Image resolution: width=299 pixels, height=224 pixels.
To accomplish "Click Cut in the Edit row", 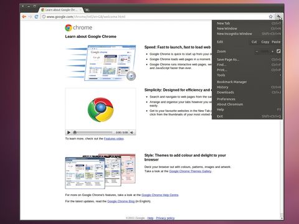I will tap(254, 42).
